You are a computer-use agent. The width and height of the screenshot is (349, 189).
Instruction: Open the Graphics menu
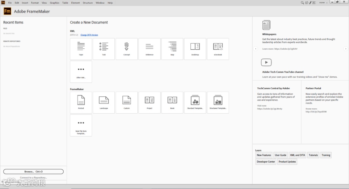coord(55,3)
